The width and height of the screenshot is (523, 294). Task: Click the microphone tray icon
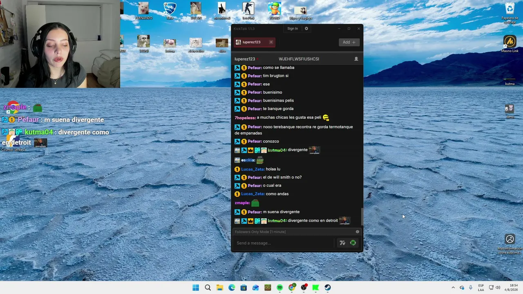471,287
